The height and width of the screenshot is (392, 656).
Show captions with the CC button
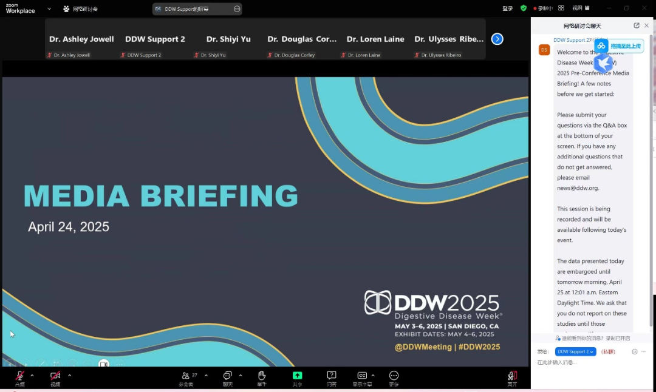(x=362, y=378)
